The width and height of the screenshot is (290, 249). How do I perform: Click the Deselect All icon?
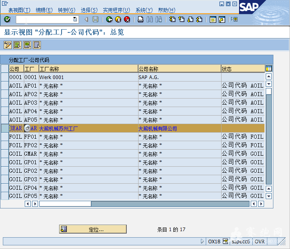tap(37, 45)
